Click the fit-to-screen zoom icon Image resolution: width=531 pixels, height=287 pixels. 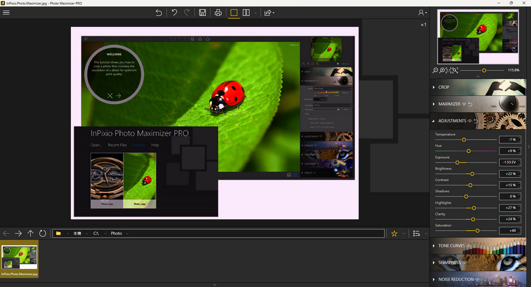pyautogui.click(x=455, y=70)
